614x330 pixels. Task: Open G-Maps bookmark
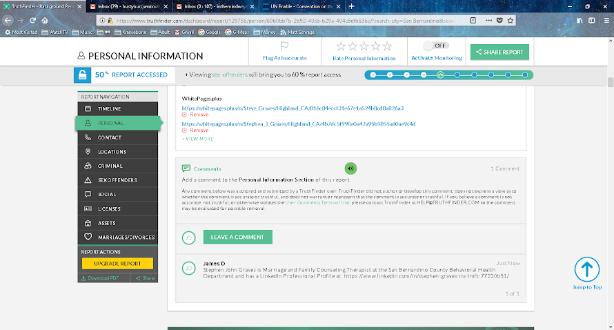tap(237, 32)
